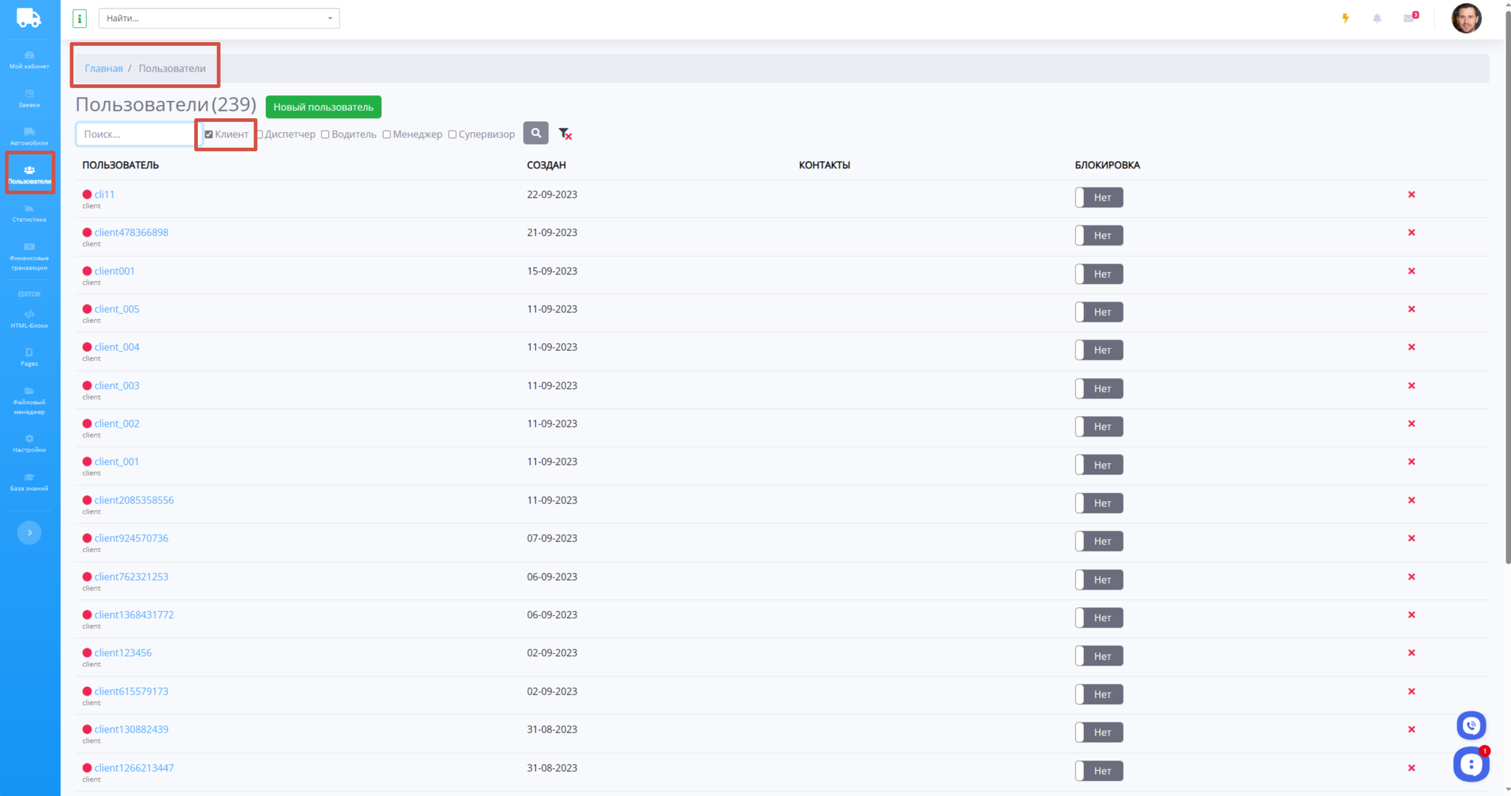The image size is (1511, 796).
Task: Click the green info icon
Action: (80, 18)
